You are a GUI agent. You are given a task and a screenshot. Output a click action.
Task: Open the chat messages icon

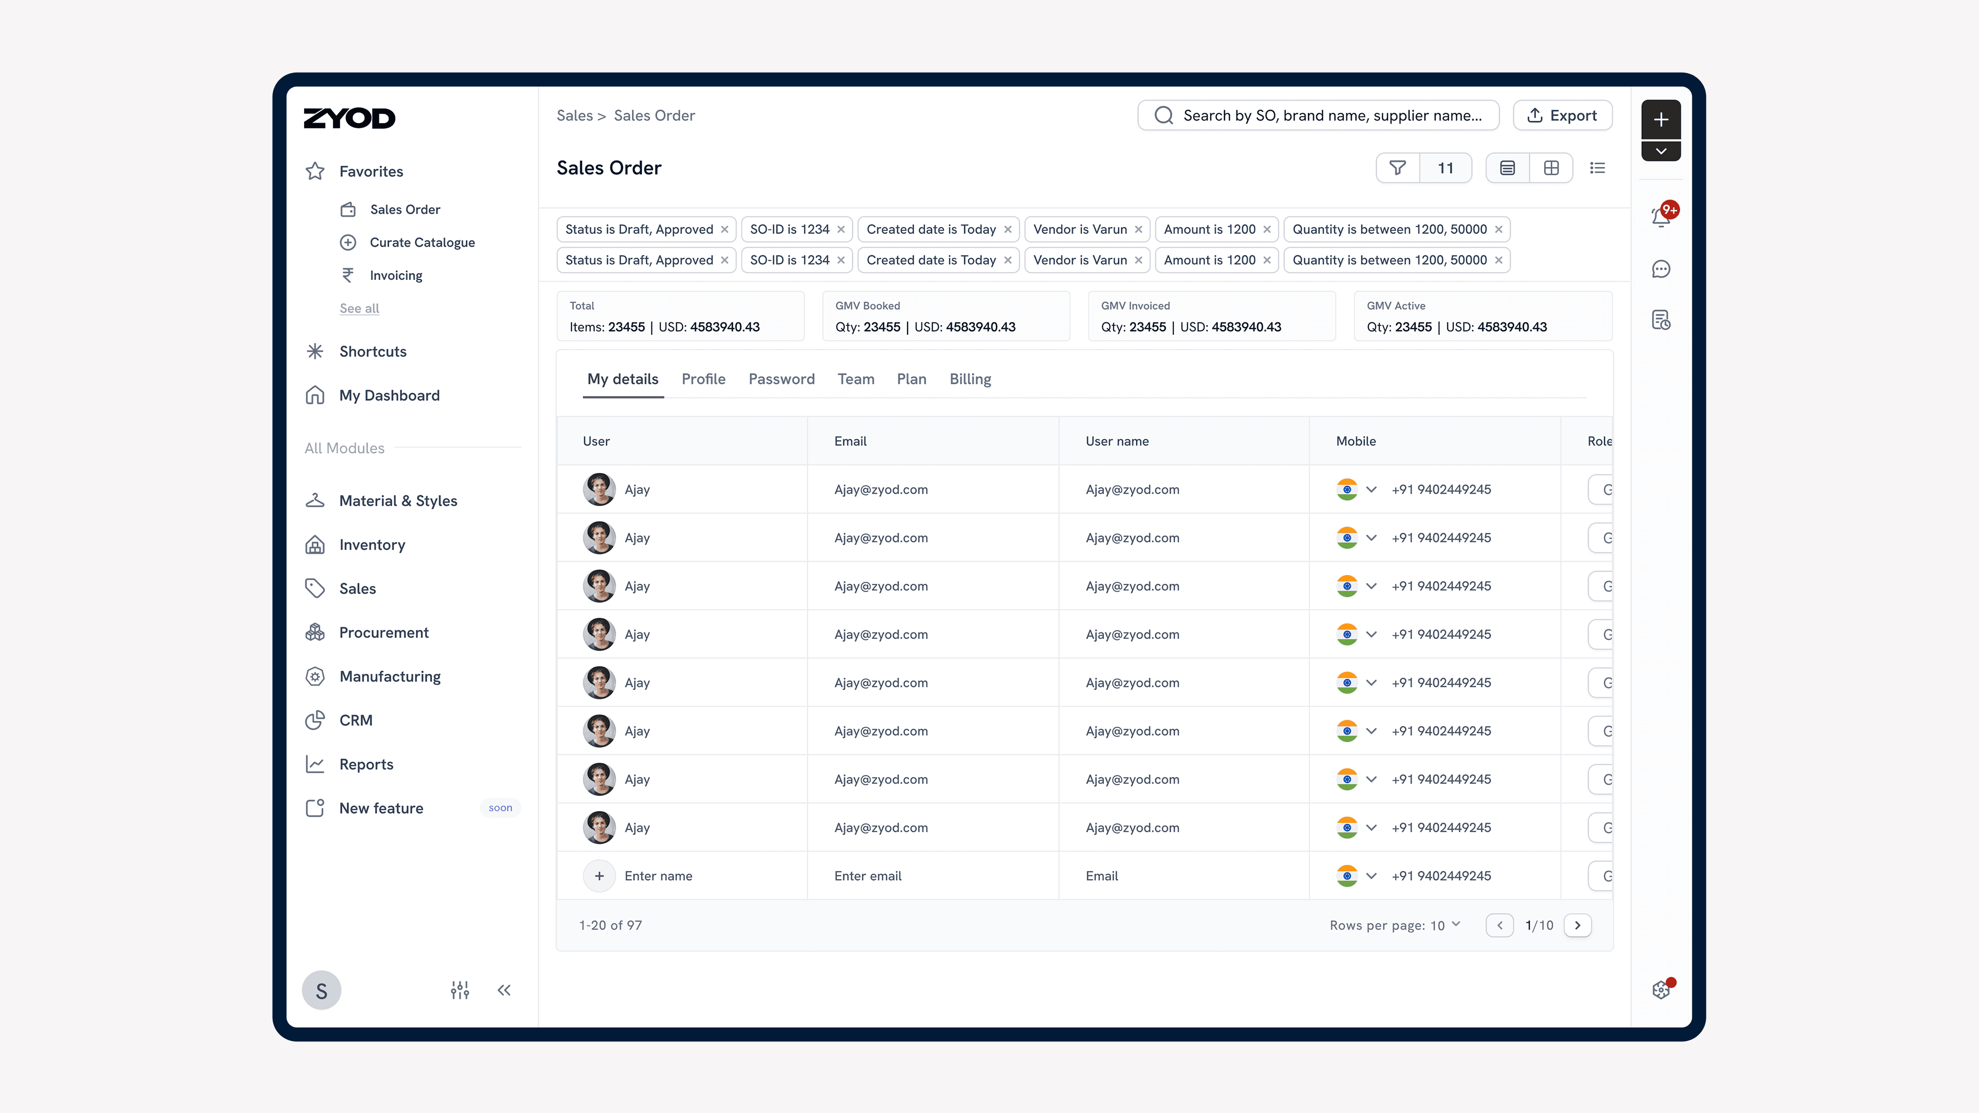tap(1661, 269)
